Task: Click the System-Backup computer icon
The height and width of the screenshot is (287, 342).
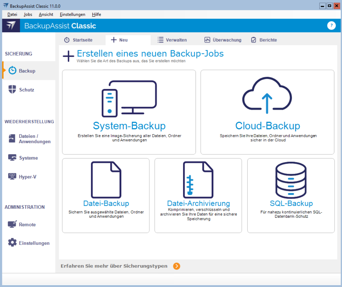Action: click(129, 99)
